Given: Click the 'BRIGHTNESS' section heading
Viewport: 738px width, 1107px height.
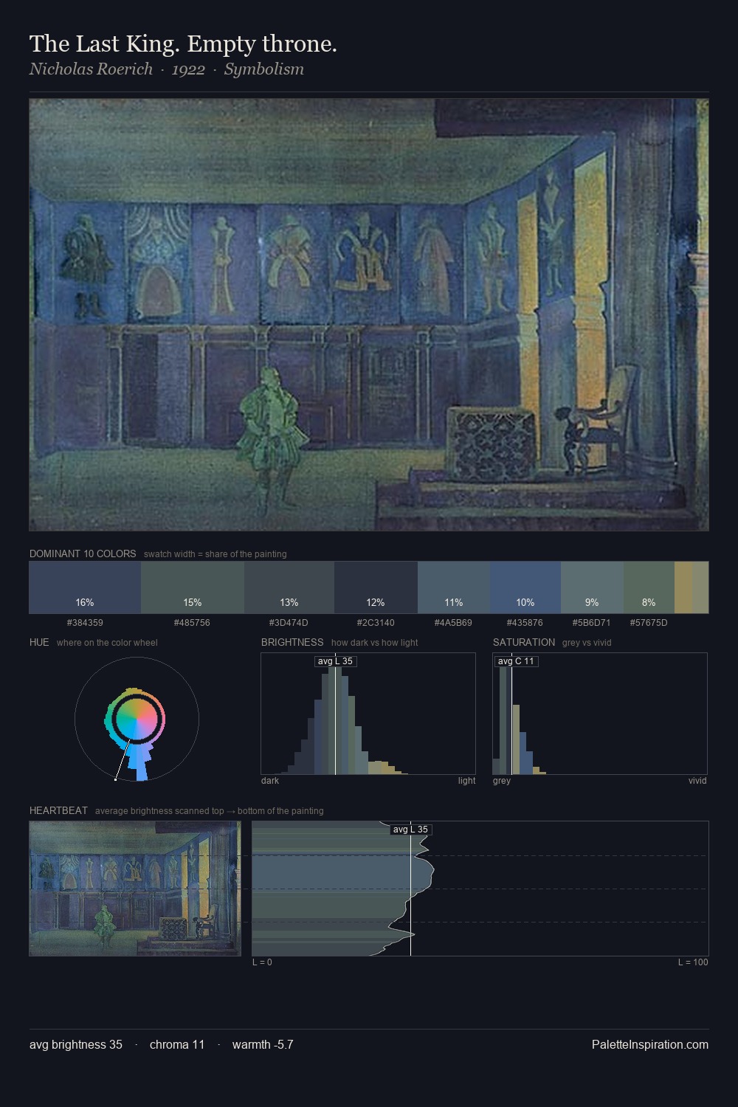Looking at the screenshot, I should 292,642.
